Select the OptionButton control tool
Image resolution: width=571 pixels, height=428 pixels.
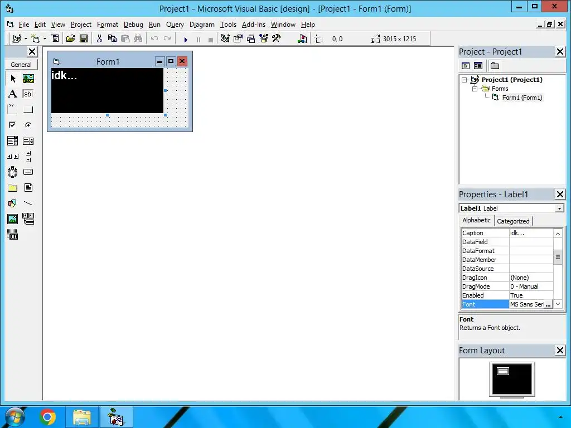[x=28, y=125]
